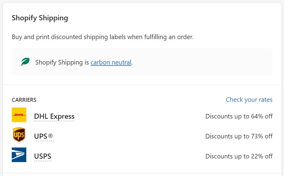The width and height of the screenshot is (284, 176).
Task: Select the DHL Express carrier name
Action: (54, 116)
